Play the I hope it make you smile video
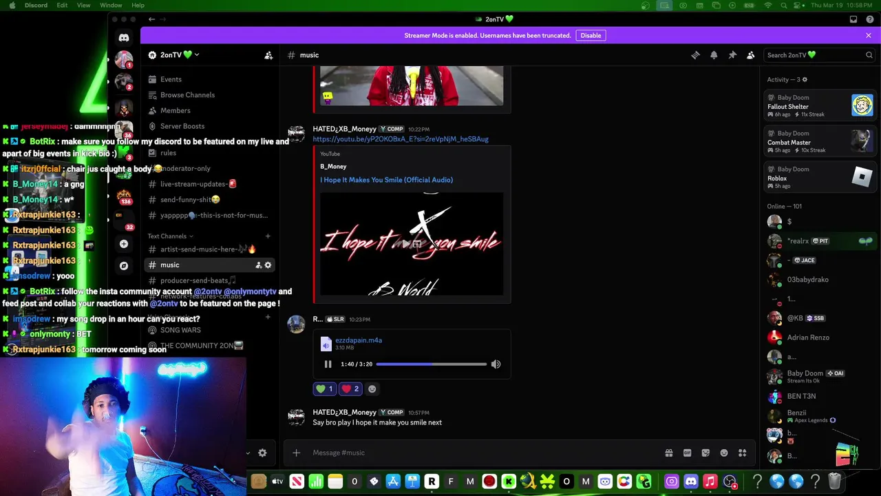 tap(412, 244)
